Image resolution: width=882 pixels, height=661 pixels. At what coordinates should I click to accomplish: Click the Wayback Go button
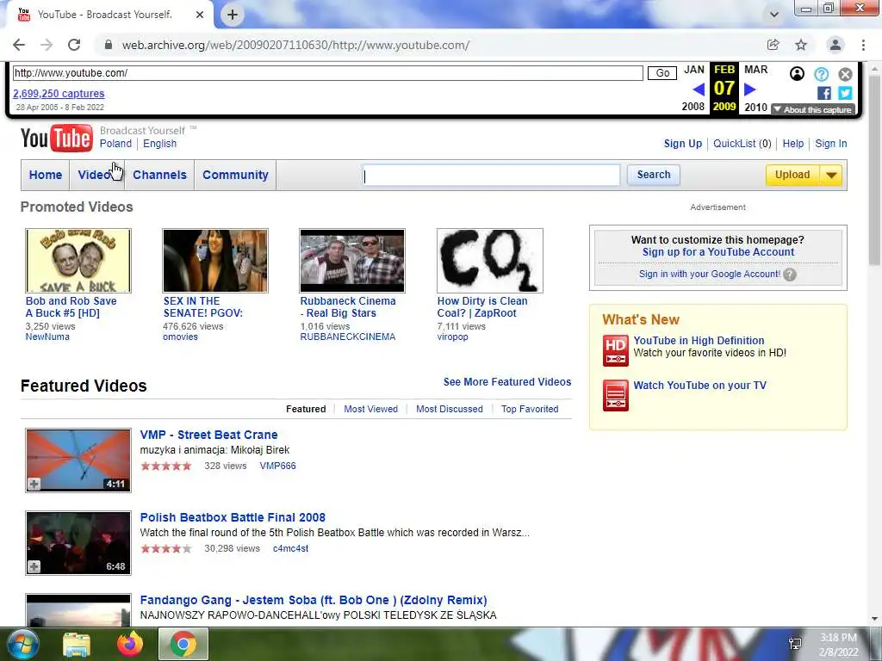click(662, 73)
